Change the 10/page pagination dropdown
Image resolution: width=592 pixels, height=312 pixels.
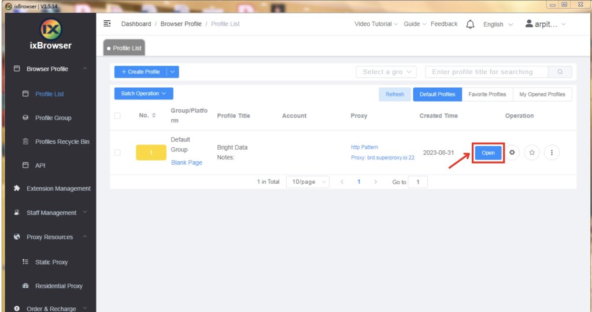pos(307,182)
